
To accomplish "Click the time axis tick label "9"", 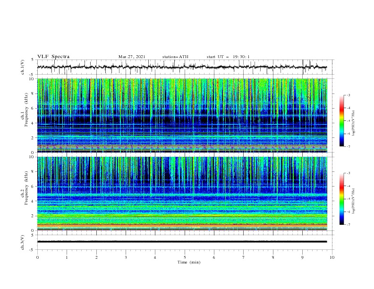I will (x=302, y=257).
